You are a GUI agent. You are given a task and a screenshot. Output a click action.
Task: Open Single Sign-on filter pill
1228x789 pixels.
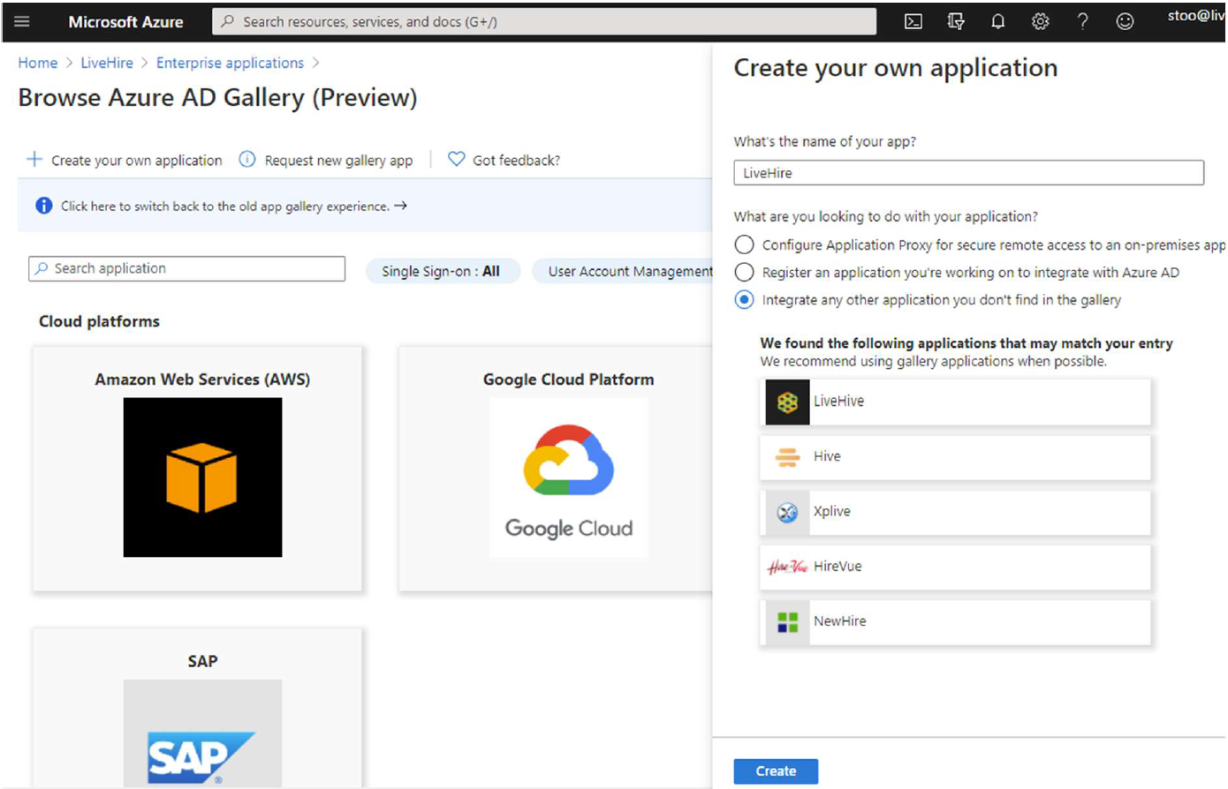coord(441,271)
